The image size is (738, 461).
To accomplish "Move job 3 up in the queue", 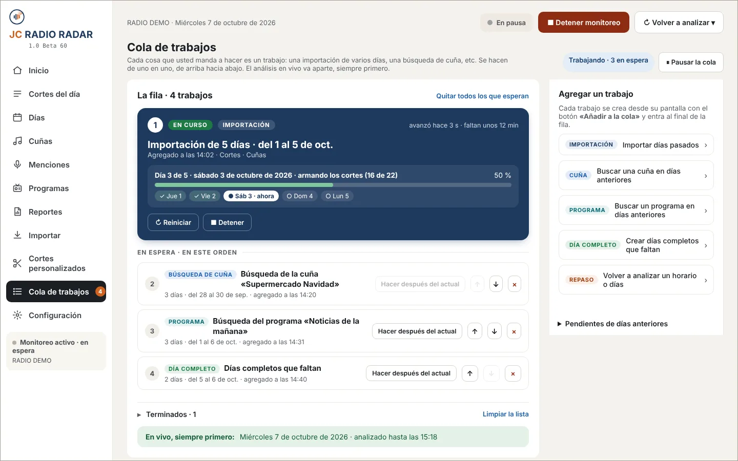I will click(x=475, y=331).
